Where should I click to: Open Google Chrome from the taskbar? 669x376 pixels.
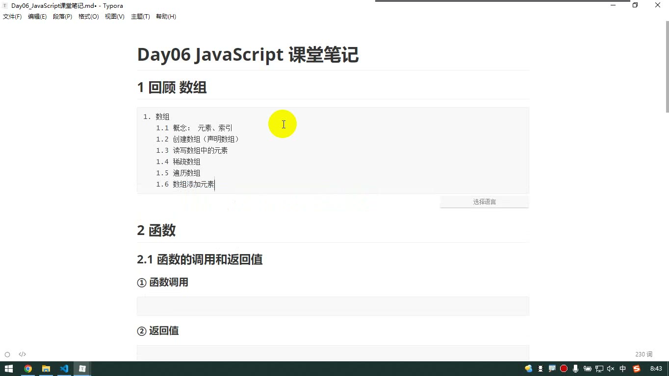click(x=28, y=369)
